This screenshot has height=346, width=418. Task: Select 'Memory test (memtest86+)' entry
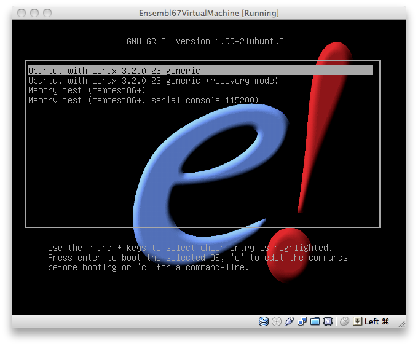coord(87,90)
